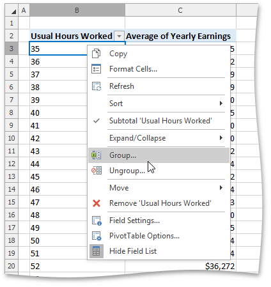
Task: Choose Copy from the context menu
Action: coord(159,54)
